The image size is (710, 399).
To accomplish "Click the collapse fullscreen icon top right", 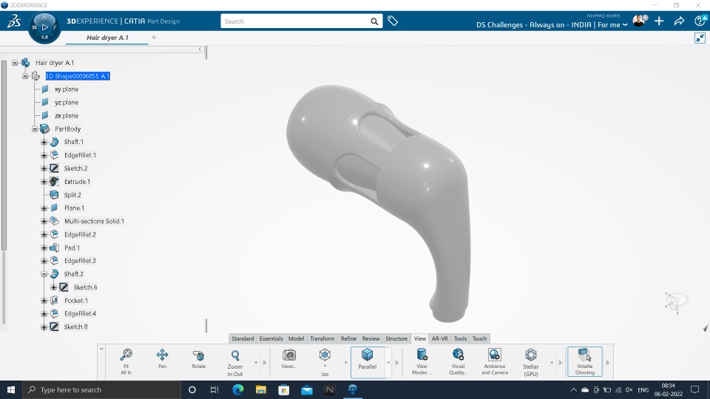I will click(700, 38).
